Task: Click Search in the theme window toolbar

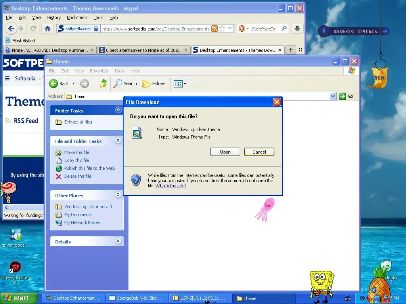Action: tap(125, 84)
